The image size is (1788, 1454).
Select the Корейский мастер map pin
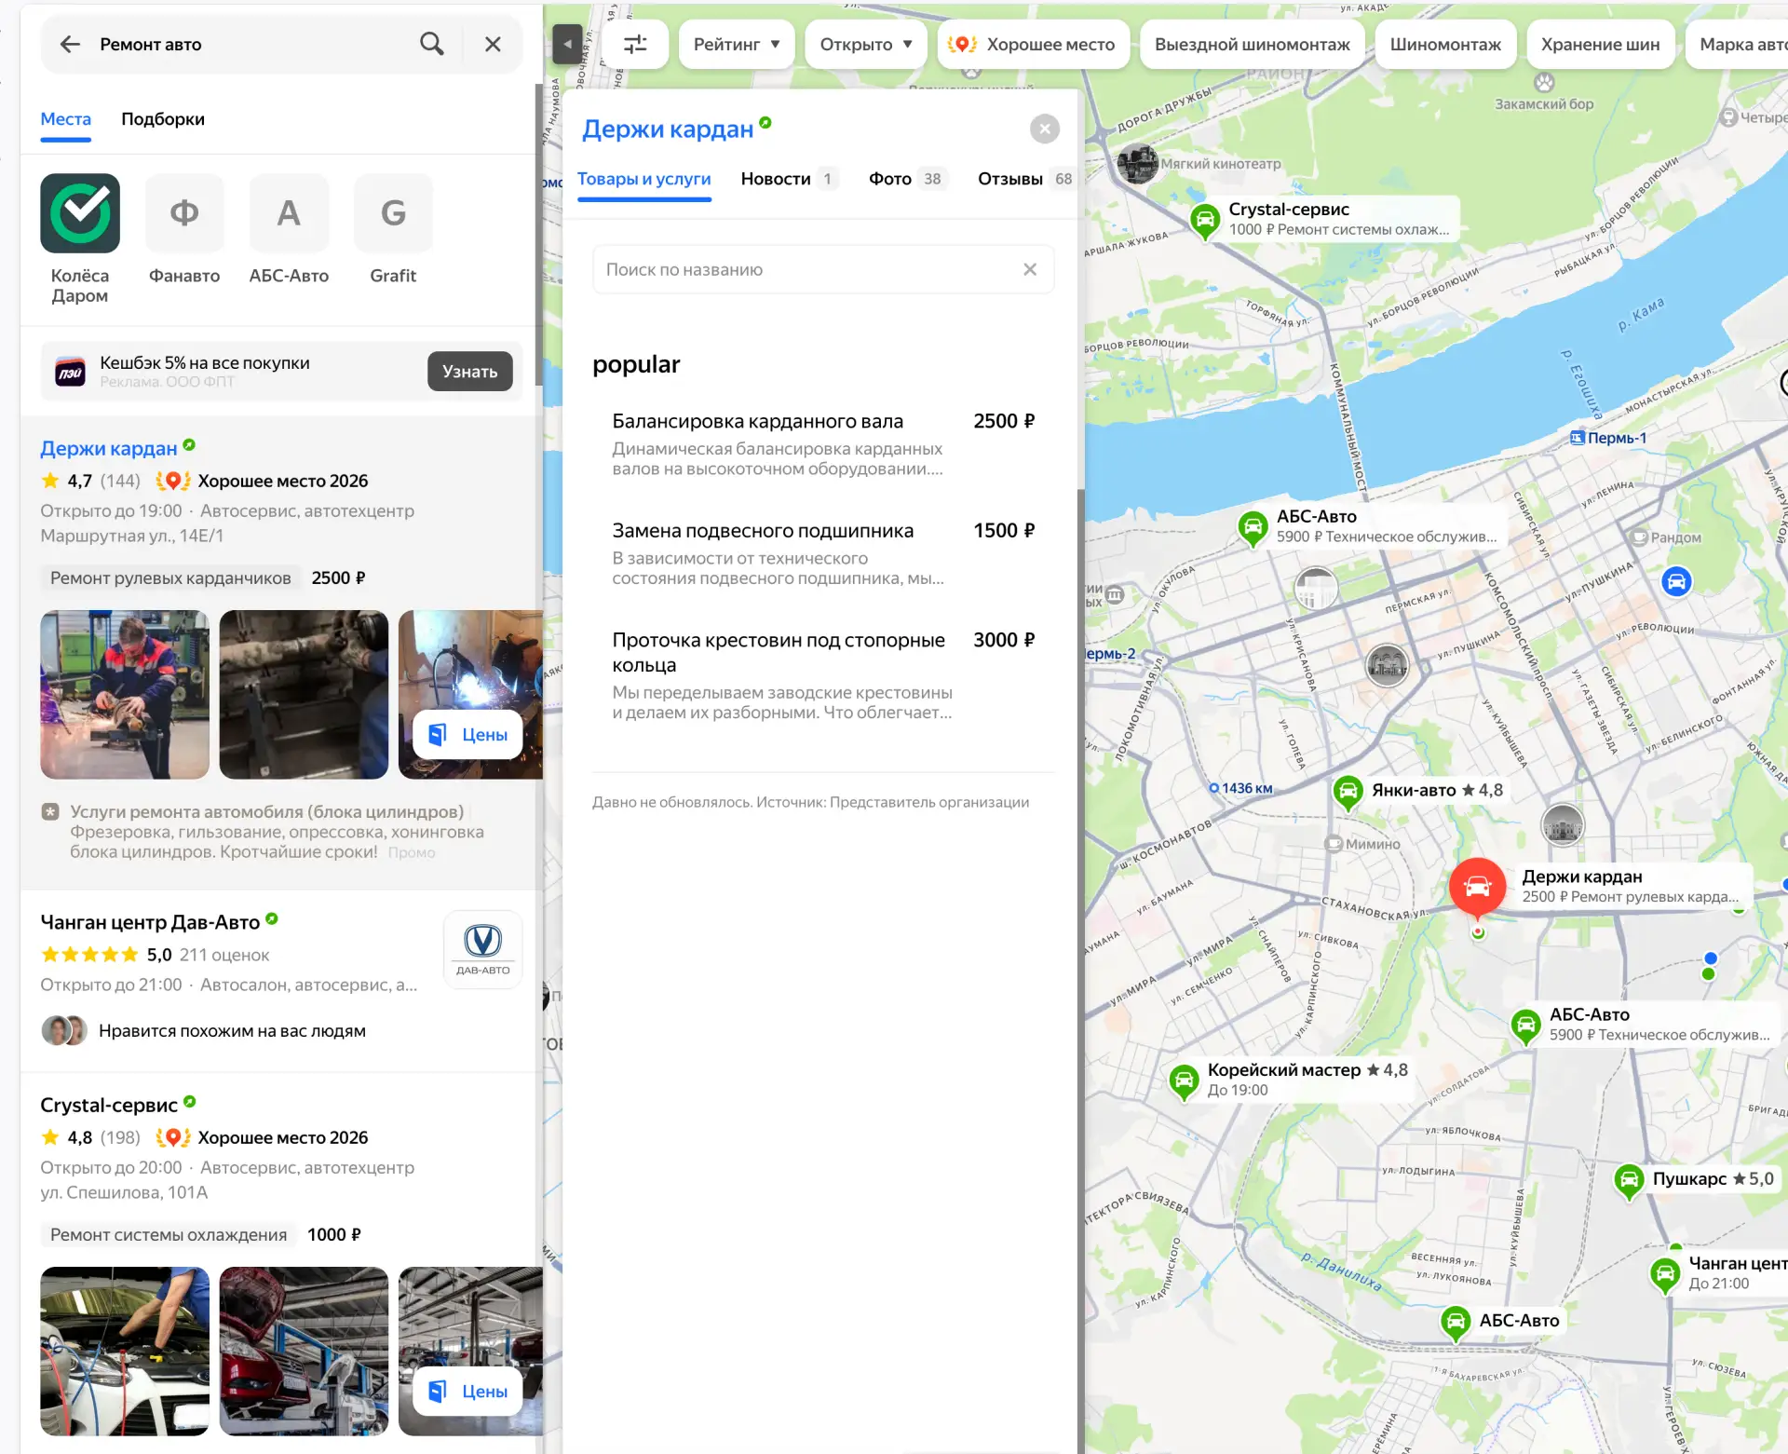click(1185, 1082)
